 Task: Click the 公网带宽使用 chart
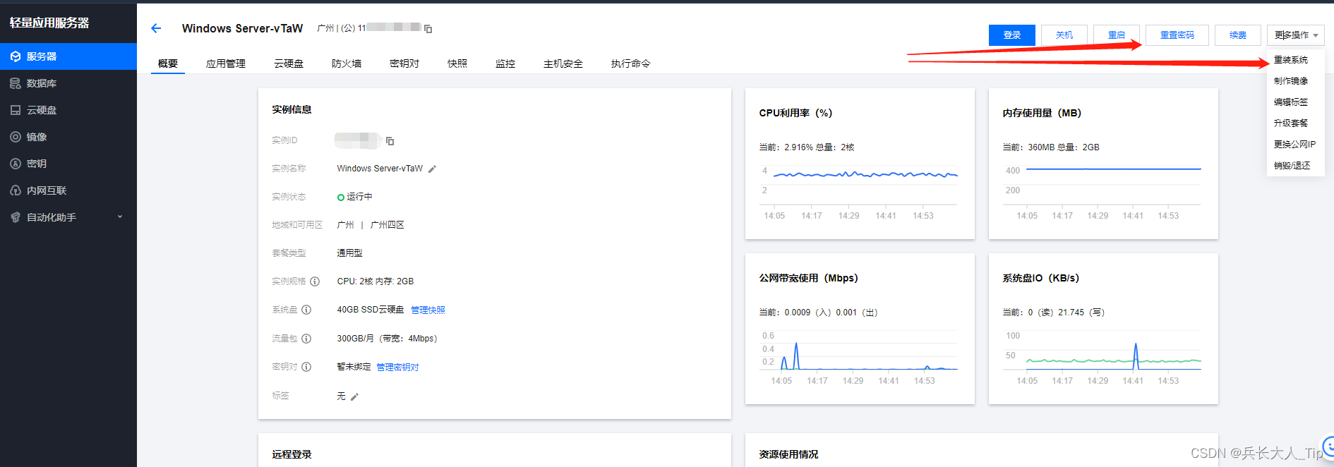[x=860, y=358]
